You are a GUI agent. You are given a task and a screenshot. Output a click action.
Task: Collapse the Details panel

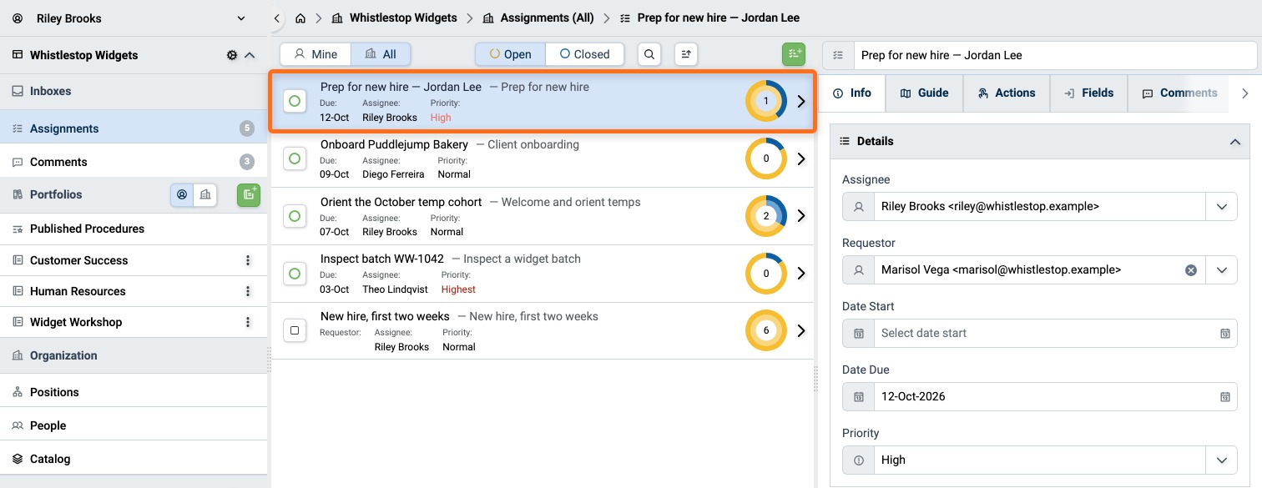point(1234,142)
